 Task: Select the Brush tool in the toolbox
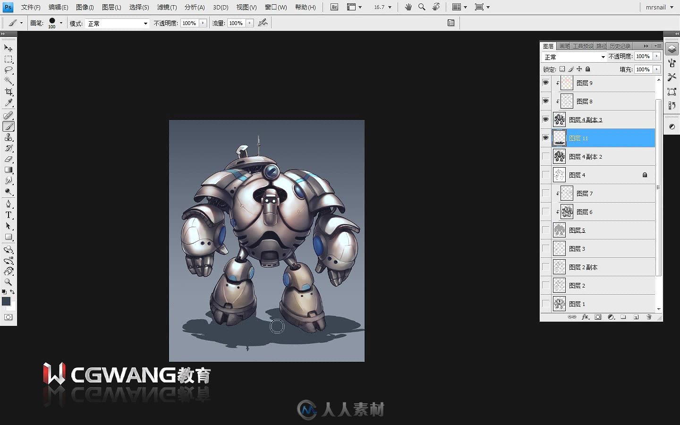(8, 127)
